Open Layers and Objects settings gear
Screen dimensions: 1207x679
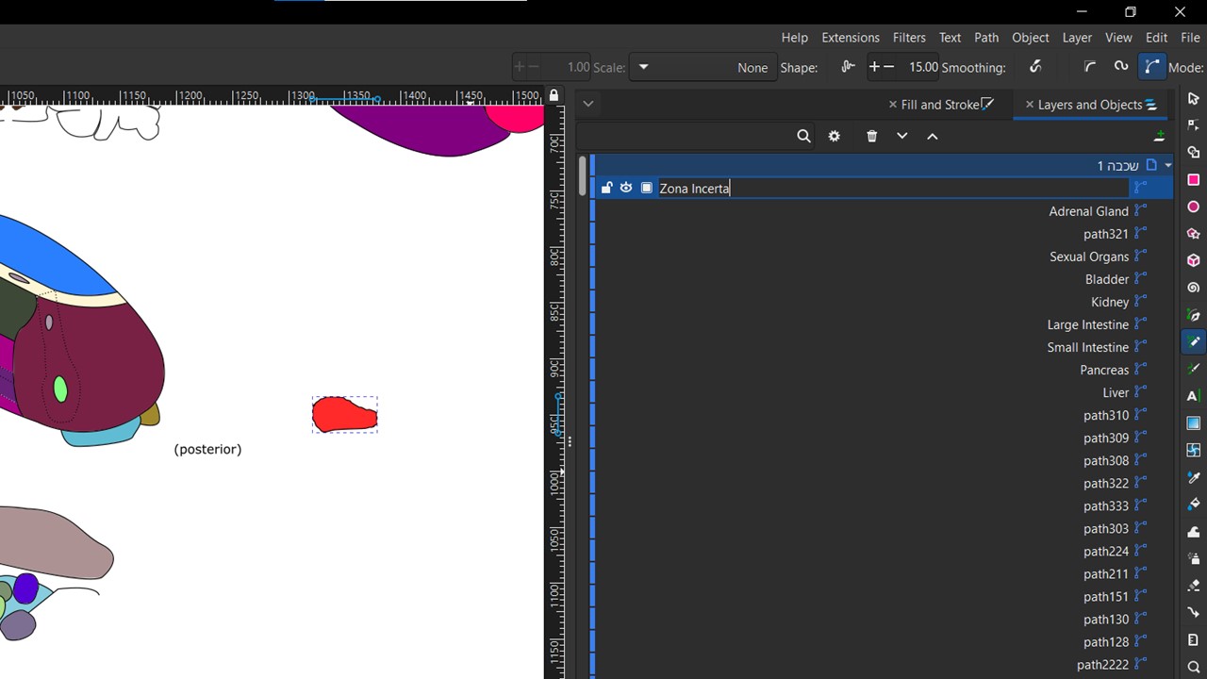point(834,137)
